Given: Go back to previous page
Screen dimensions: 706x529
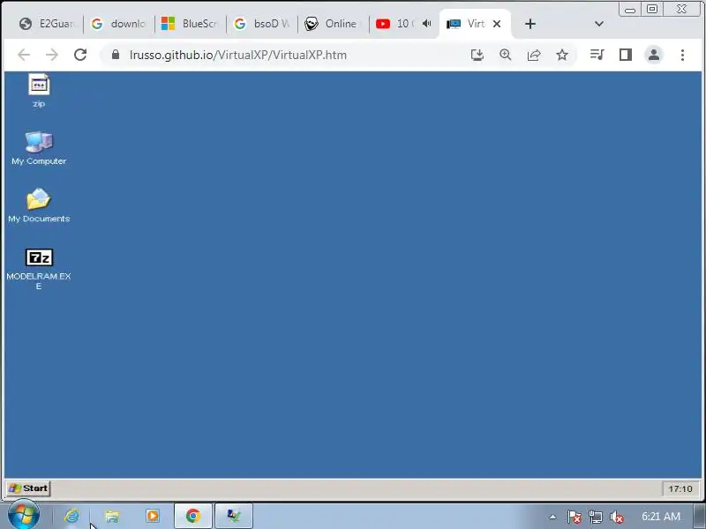Looking at the screenshot, I should (x=24, y=55).
